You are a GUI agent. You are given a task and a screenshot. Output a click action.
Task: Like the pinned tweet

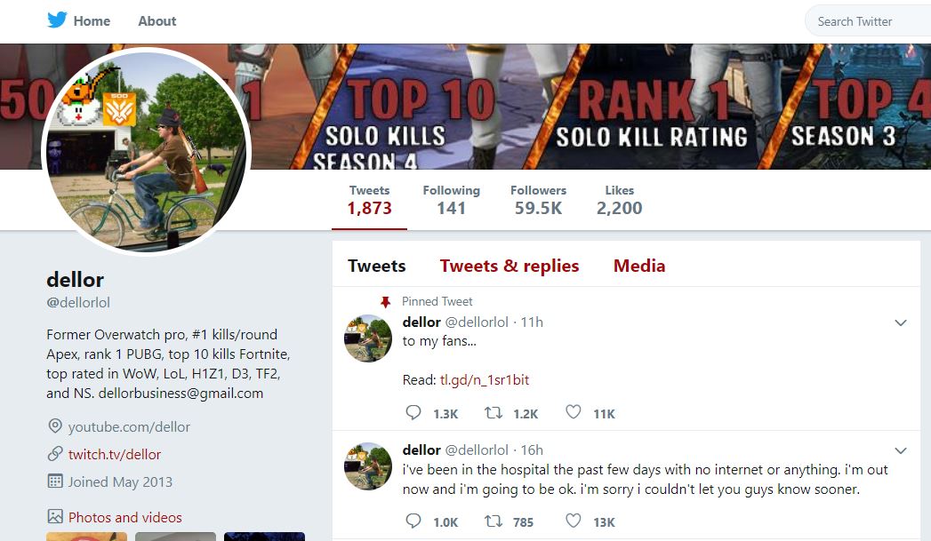point(574,413)
